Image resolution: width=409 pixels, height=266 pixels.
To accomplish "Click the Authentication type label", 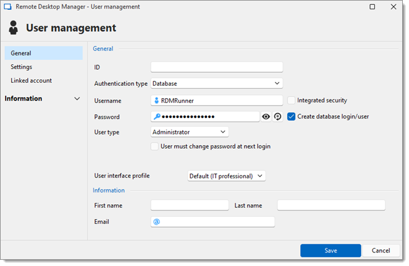I will [120, 84].
